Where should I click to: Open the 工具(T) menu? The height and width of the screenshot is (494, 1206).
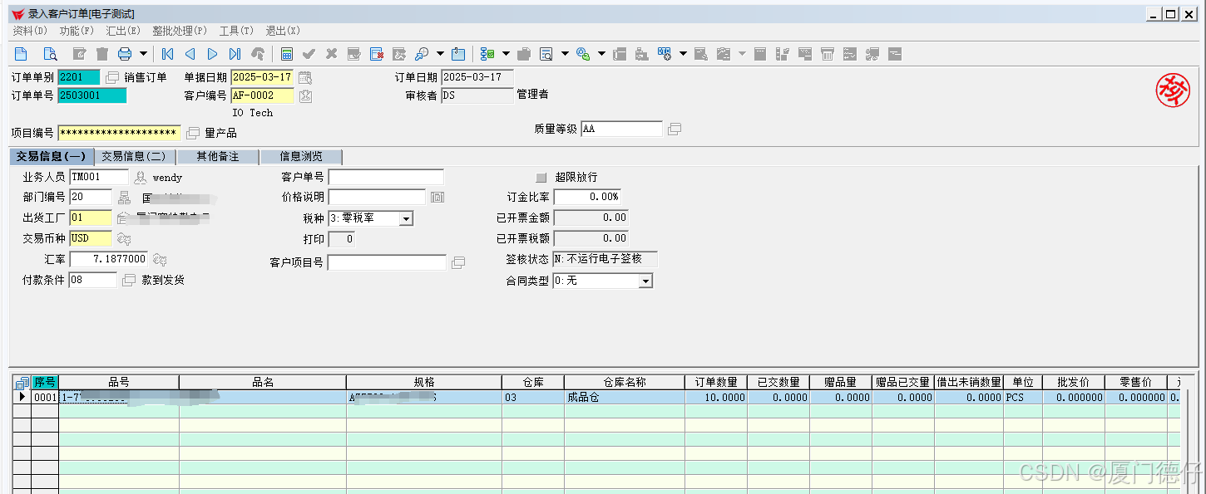[236, 31]
